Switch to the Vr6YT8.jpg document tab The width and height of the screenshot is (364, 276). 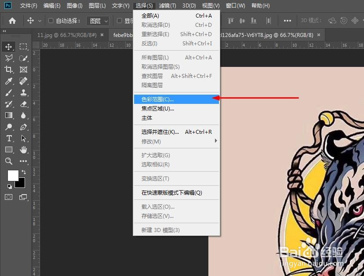tap(266, 35)
